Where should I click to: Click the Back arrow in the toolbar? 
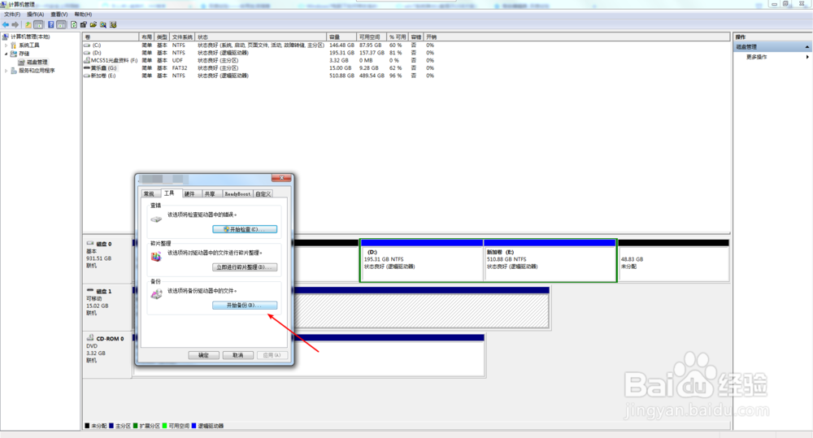[6, 25]
